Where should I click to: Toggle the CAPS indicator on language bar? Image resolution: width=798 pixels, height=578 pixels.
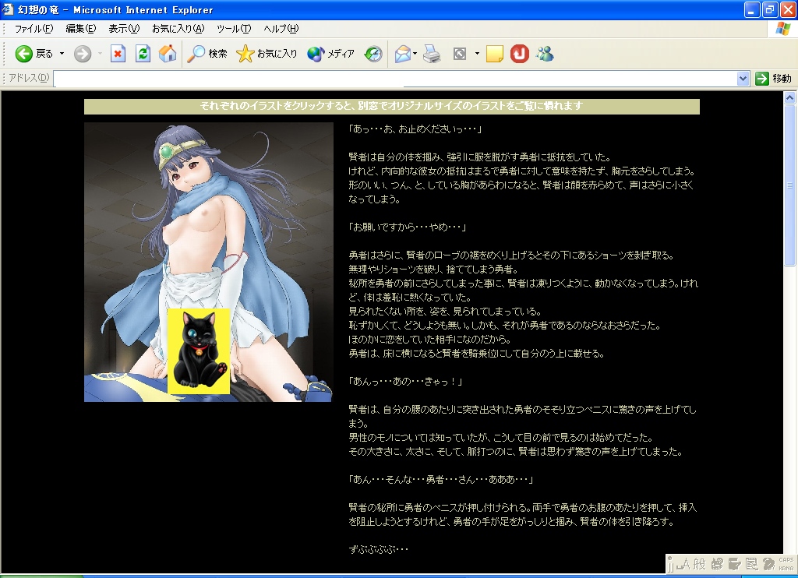click(x=786, y=559)
